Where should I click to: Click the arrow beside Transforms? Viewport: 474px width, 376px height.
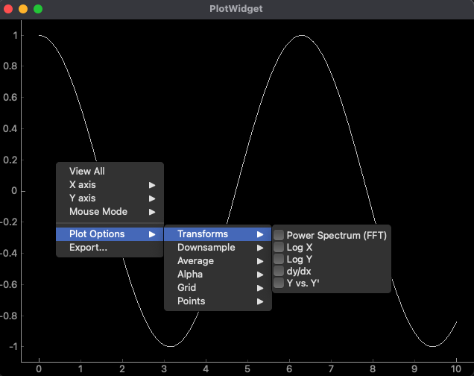(x=260, y=234)
